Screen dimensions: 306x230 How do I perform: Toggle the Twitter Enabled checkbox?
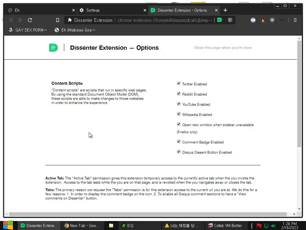179,84
